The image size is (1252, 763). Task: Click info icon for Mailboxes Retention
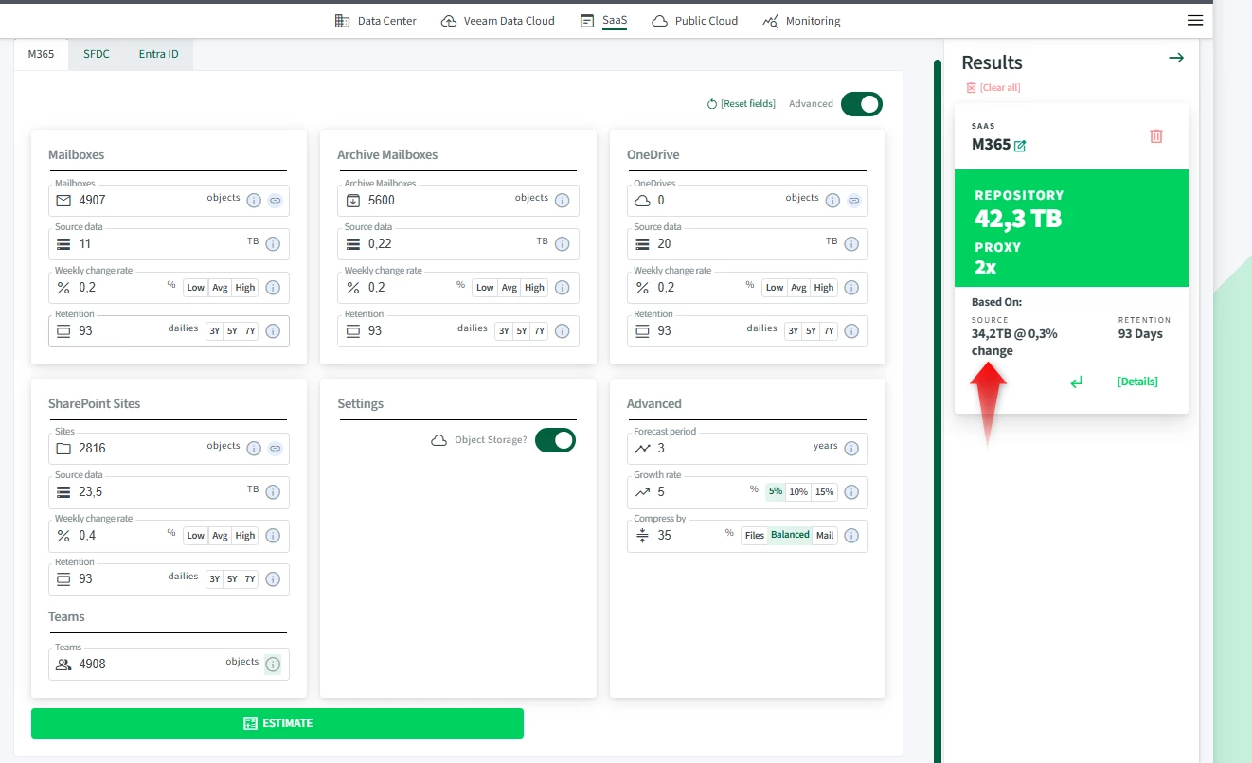273,331
